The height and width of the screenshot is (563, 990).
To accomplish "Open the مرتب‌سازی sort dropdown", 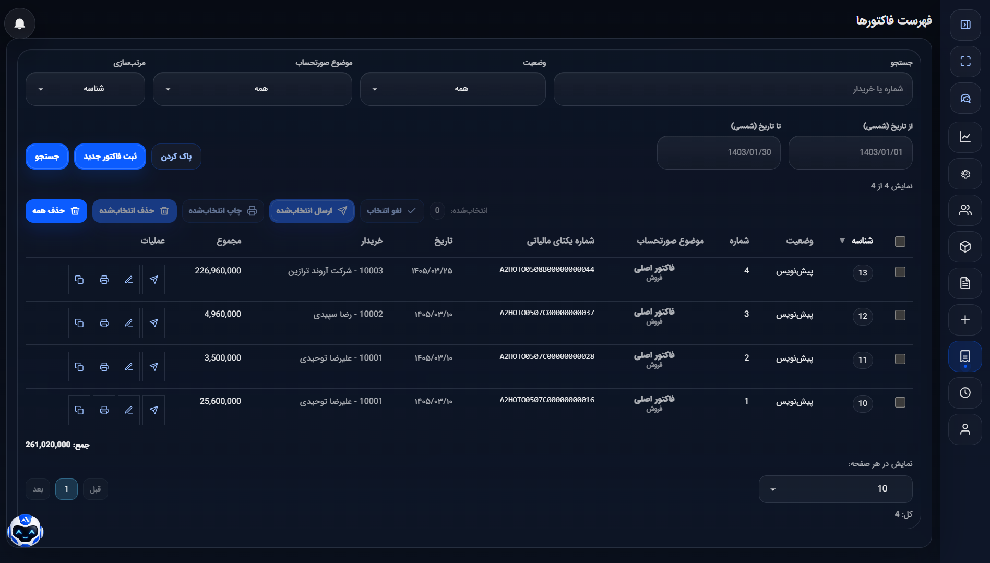I will (x=85, y=89).
